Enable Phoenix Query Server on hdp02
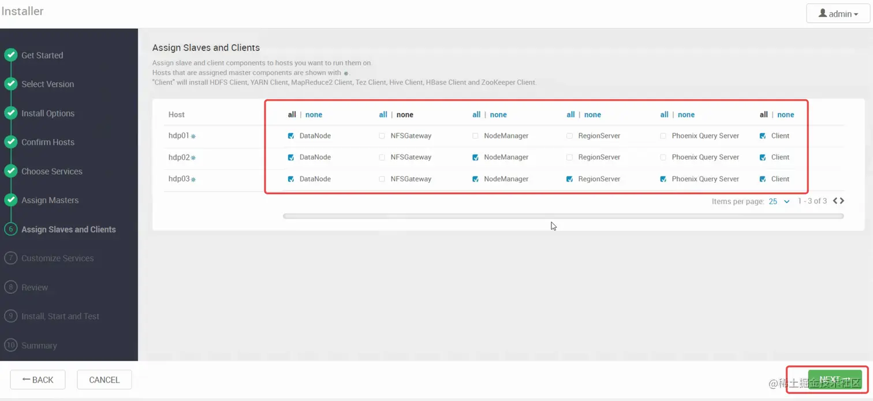This screenshot has height=401, width=873. [663, 158]
